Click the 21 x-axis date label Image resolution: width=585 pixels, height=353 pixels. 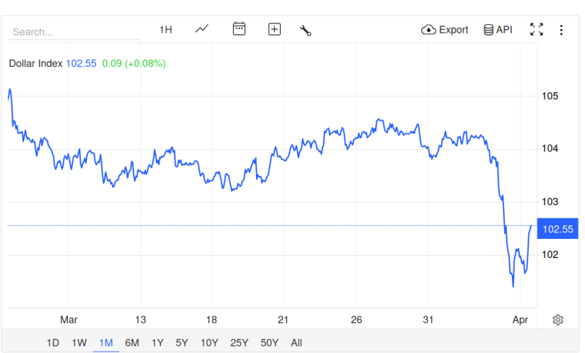(x=283, y=320)
